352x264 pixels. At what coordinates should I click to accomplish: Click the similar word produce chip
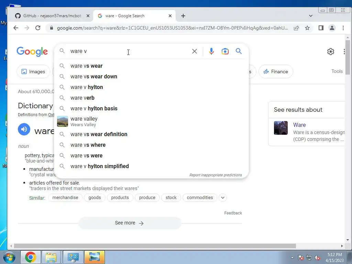(x=147, y=198)
